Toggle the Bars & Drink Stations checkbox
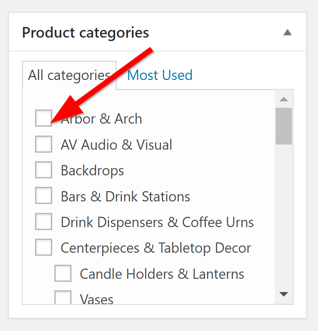Viewport: 318px width, 331px height. tap(44, 196)
